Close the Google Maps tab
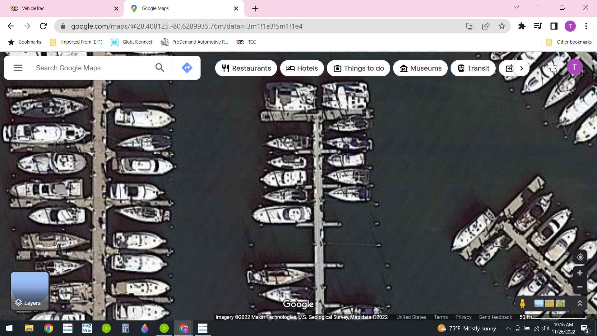597x336 pixels. tap(236, 8)
